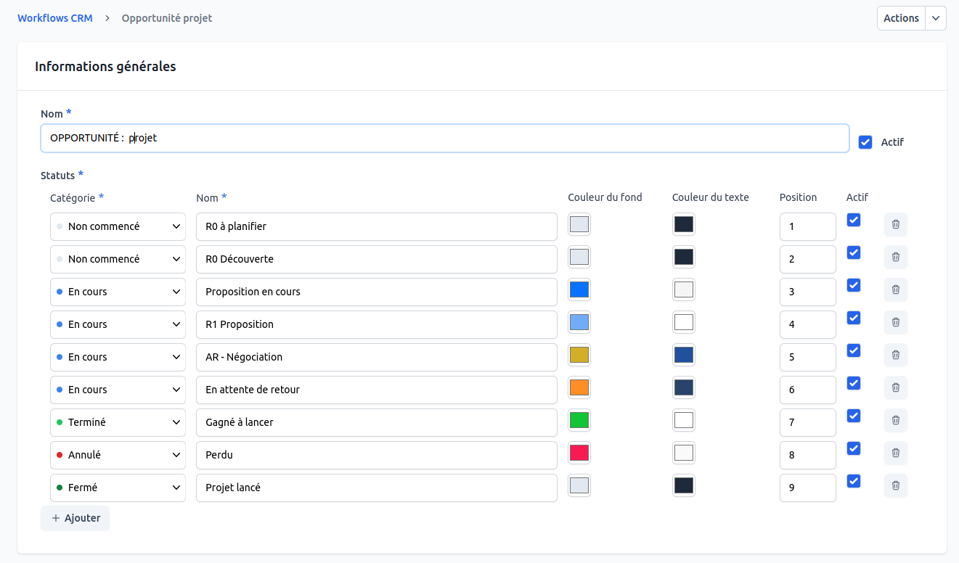Select the 'Opportunité projet' breadcrumb item

click(x=166, y=18)
